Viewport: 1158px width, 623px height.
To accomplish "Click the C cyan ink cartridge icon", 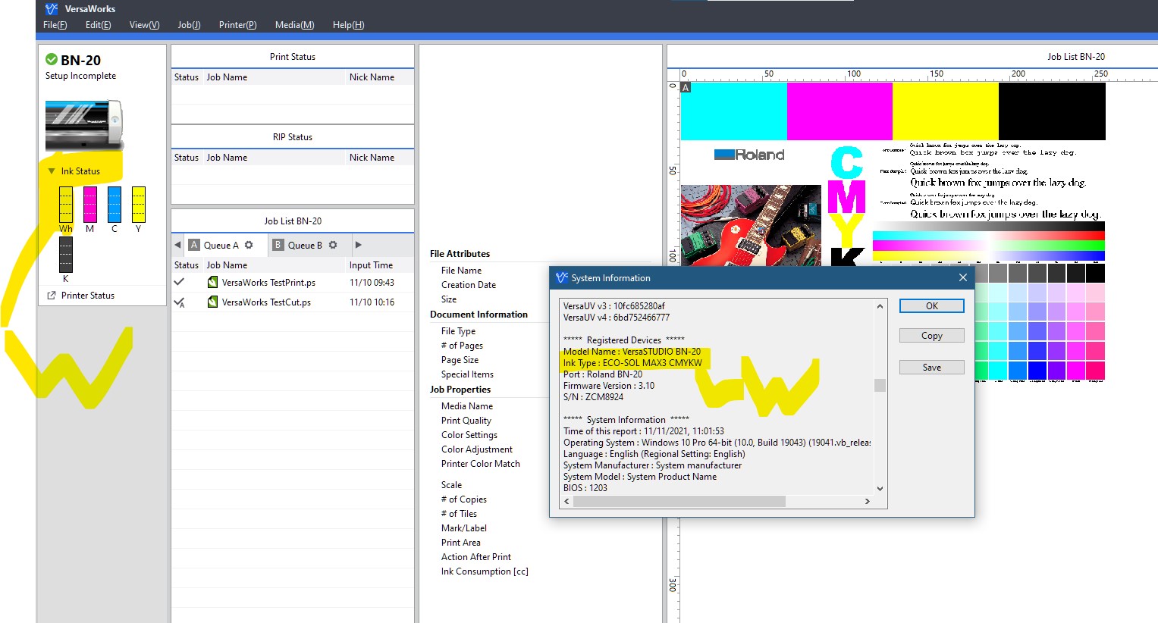I will coord(115,205).
